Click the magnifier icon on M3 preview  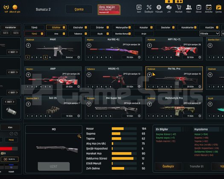coord(79,136)
